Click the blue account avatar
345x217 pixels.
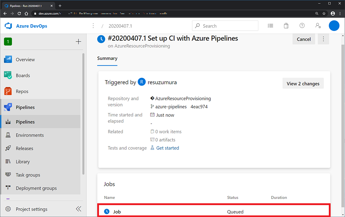(x=334, y=26)
